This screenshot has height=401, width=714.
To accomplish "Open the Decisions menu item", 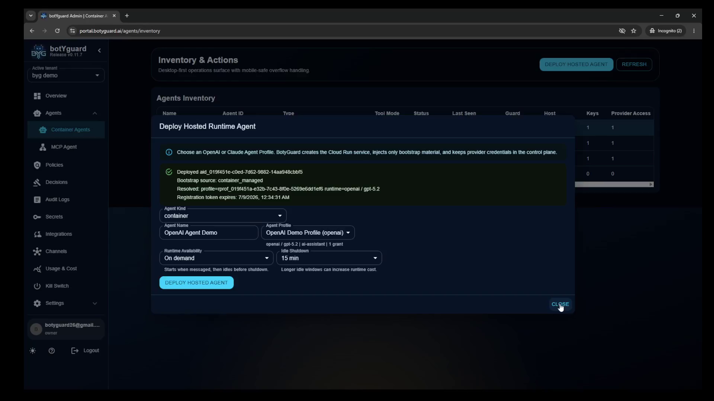I will [x=66, y=182].
